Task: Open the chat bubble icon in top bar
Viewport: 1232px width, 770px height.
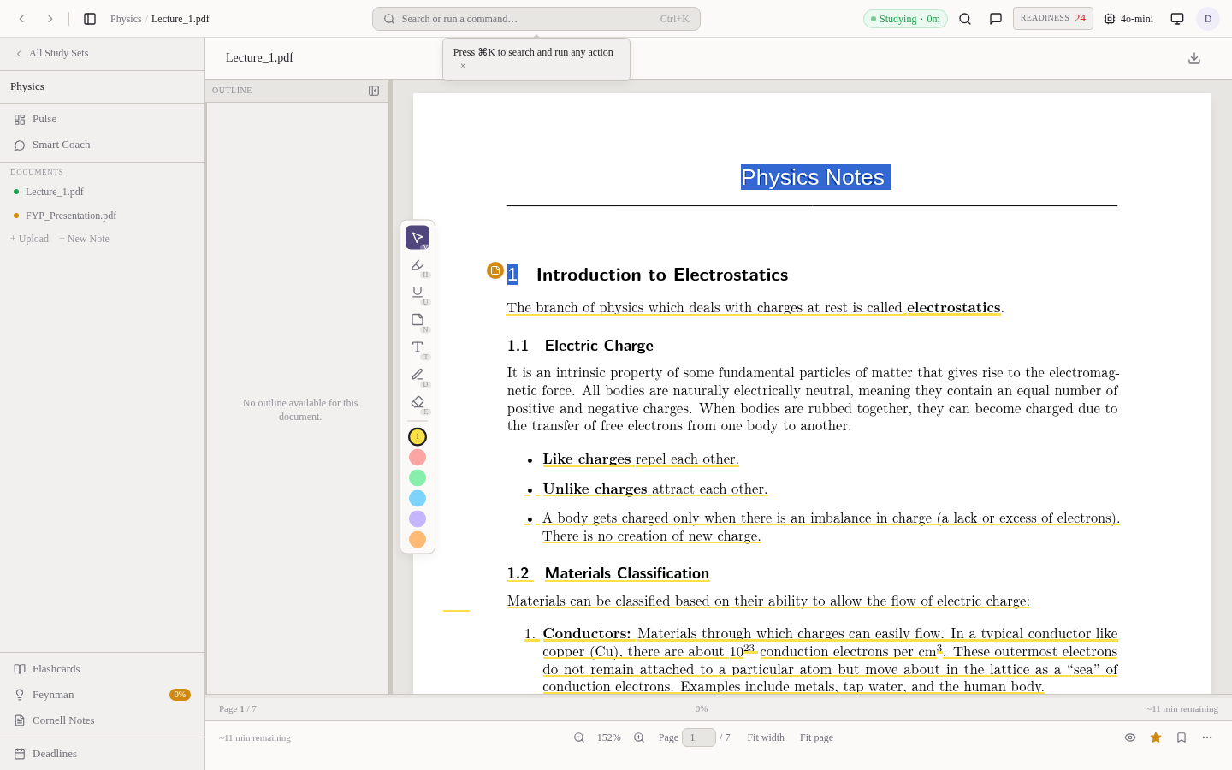Action: tap(996, 19)
